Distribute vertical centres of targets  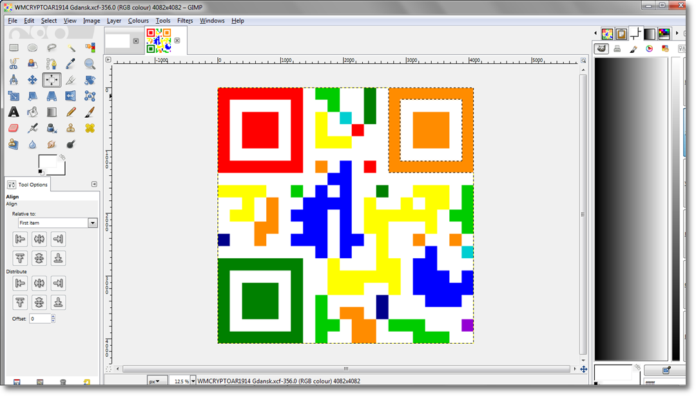[39, 303]
